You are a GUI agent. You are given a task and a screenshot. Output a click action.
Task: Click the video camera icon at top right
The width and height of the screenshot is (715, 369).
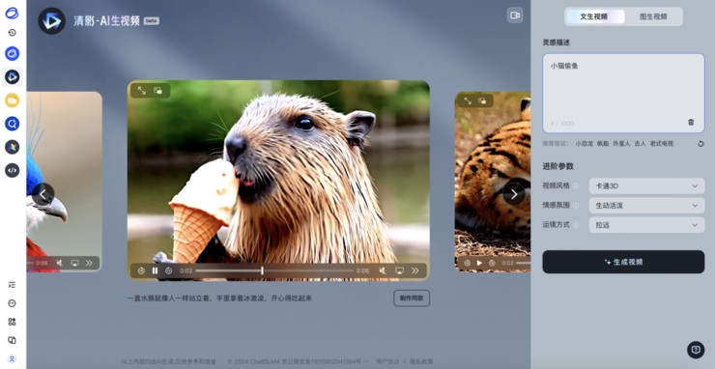click(x=515, y=15)
